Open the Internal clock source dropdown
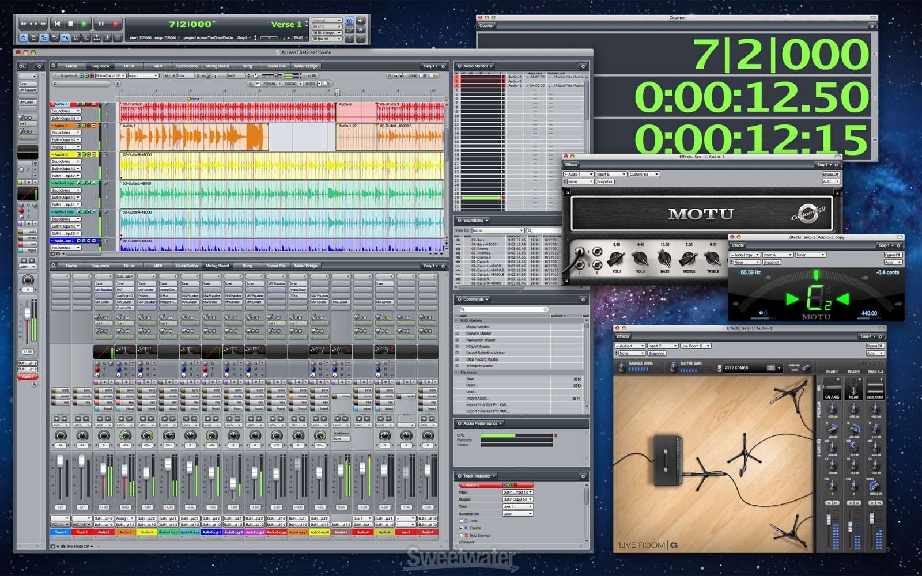This screenshot has width=922, height=576. [x=327, y=20]
